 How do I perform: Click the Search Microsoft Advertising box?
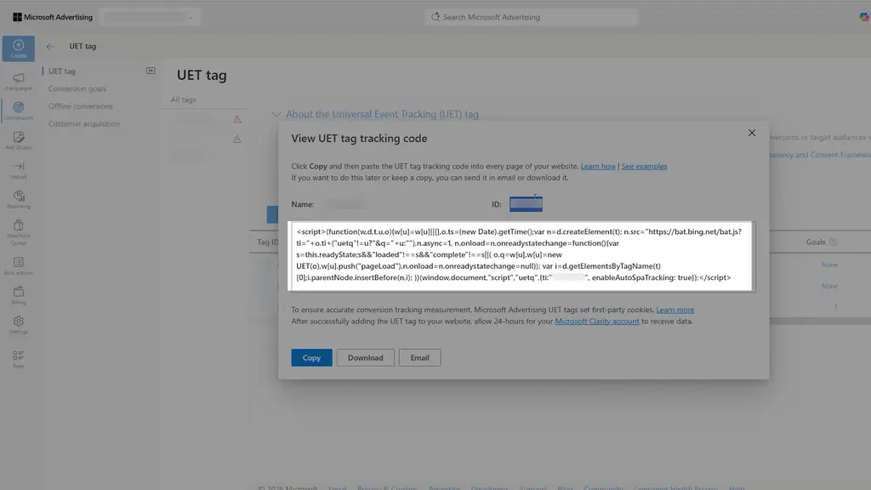tap(532, 17)
